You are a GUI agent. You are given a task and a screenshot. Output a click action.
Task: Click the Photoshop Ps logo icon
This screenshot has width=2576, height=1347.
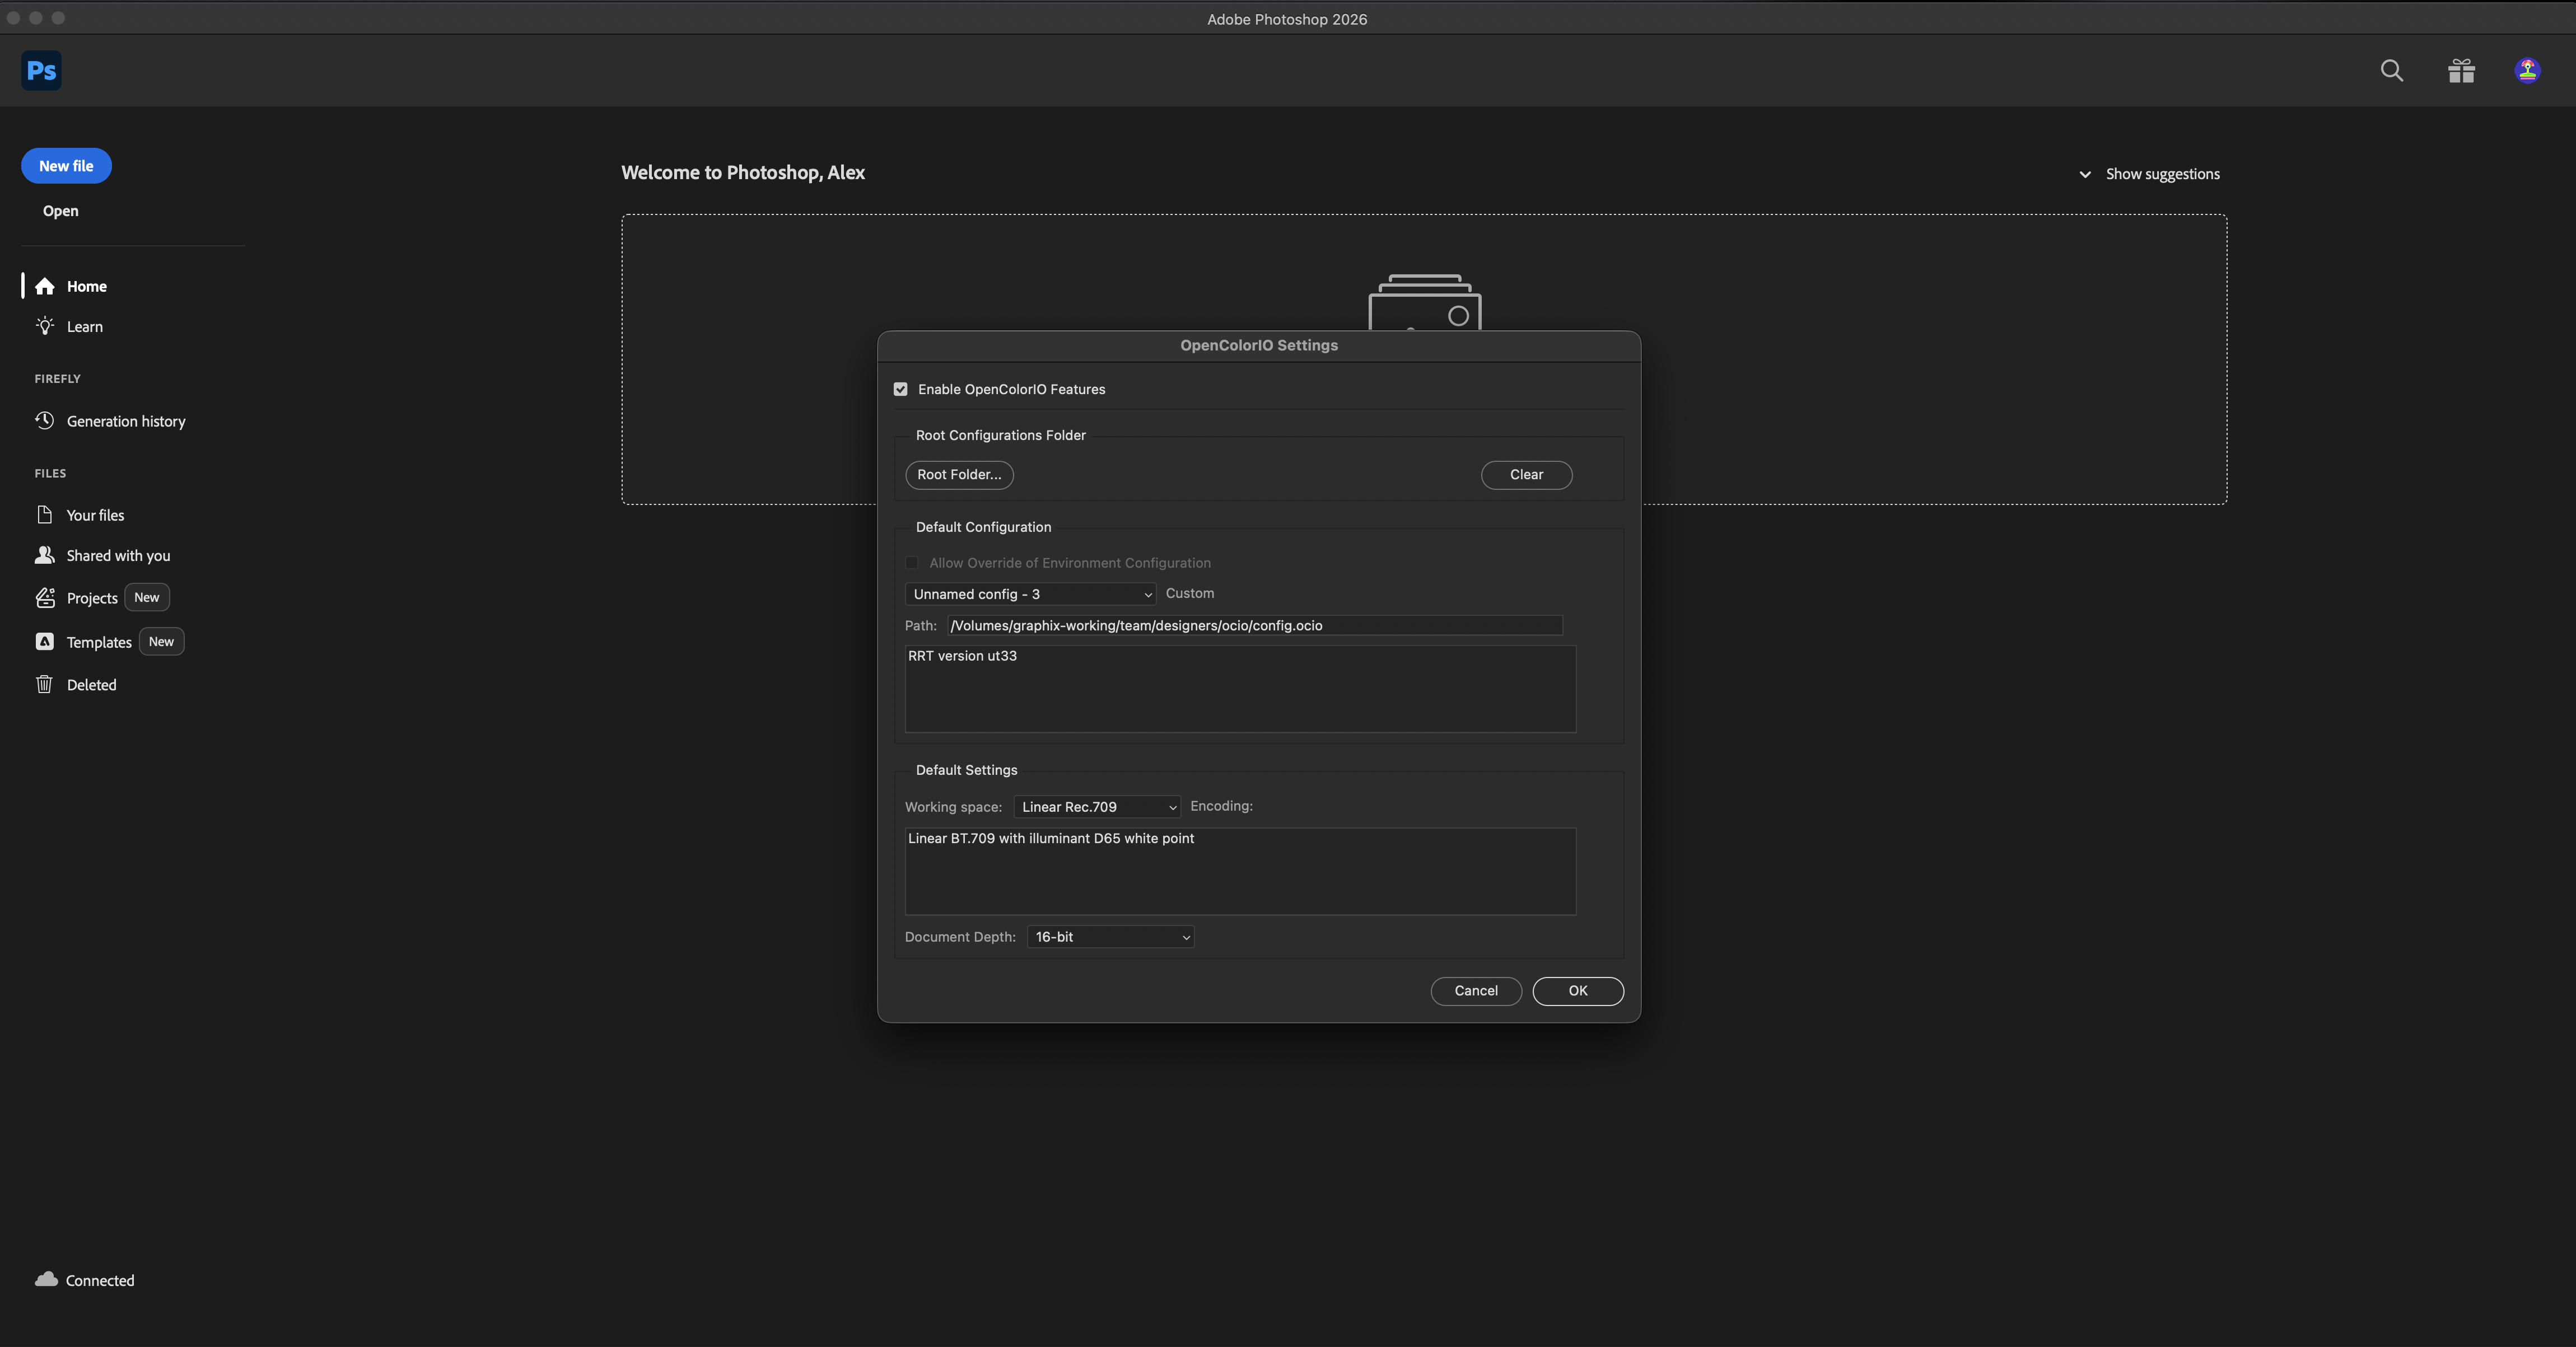click(x=41, y=71)
